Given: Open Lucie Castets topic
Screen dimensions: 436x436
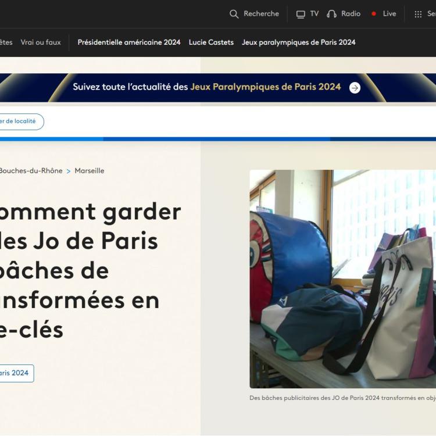Looking at the screenshot, I should [211, 42].
